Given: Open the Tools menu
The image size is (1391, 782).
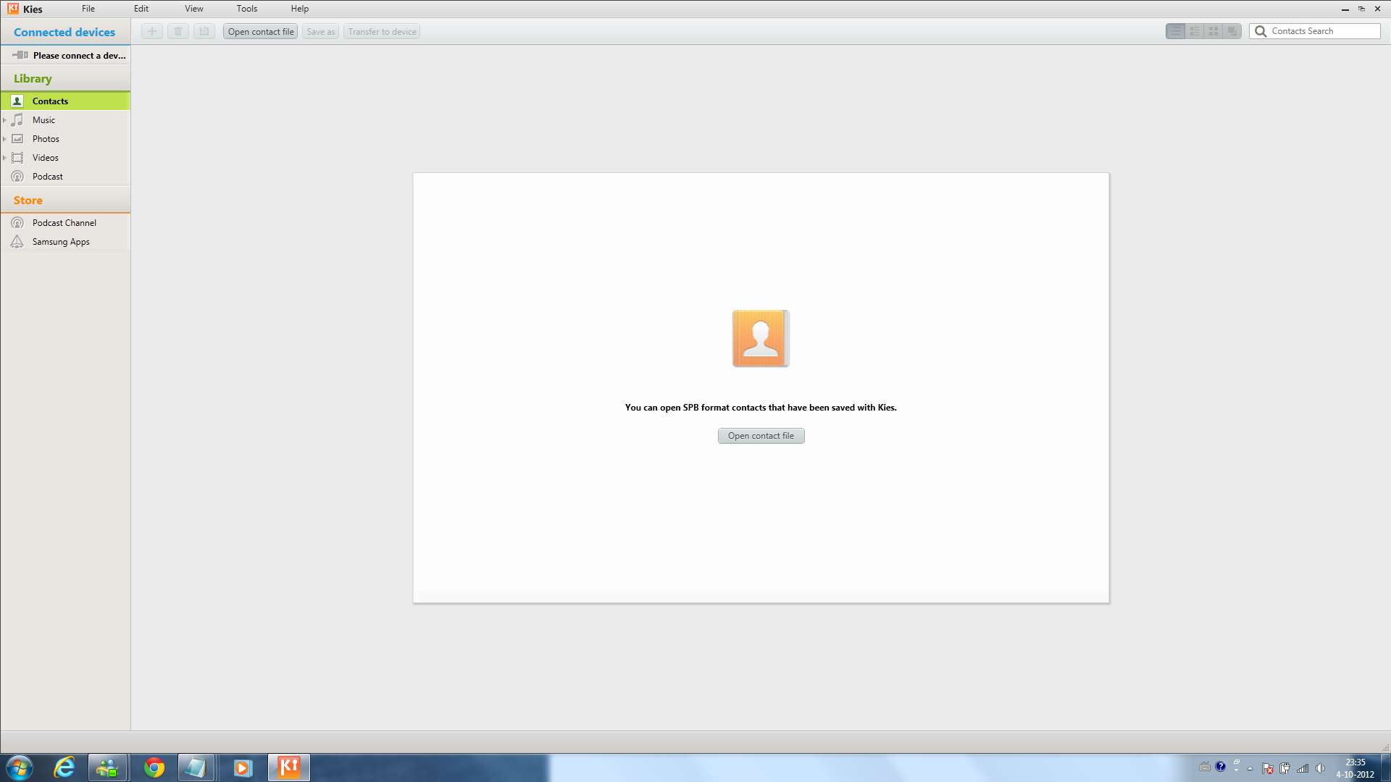Looking at the screenshot, I should pos(246,9).
